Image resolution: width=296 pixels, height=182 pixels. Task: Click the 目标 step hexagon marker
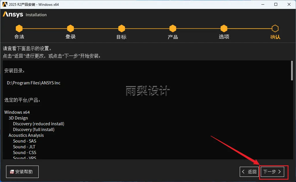tap(121, 29)
